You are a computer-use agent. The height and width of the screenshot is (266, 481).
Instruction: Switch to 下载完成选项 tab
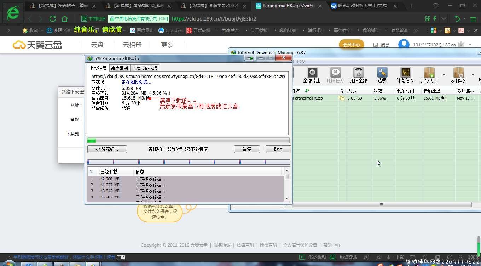(x=145, y=68)
